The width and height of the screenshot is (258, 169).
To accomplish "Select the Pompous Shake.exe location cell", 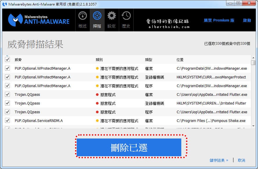I will click(211, 121).
